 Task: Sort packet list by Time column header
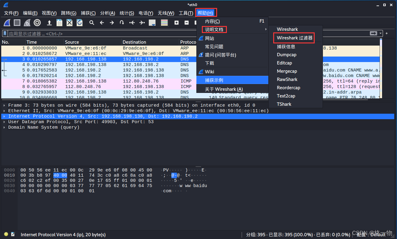point(45,42)
